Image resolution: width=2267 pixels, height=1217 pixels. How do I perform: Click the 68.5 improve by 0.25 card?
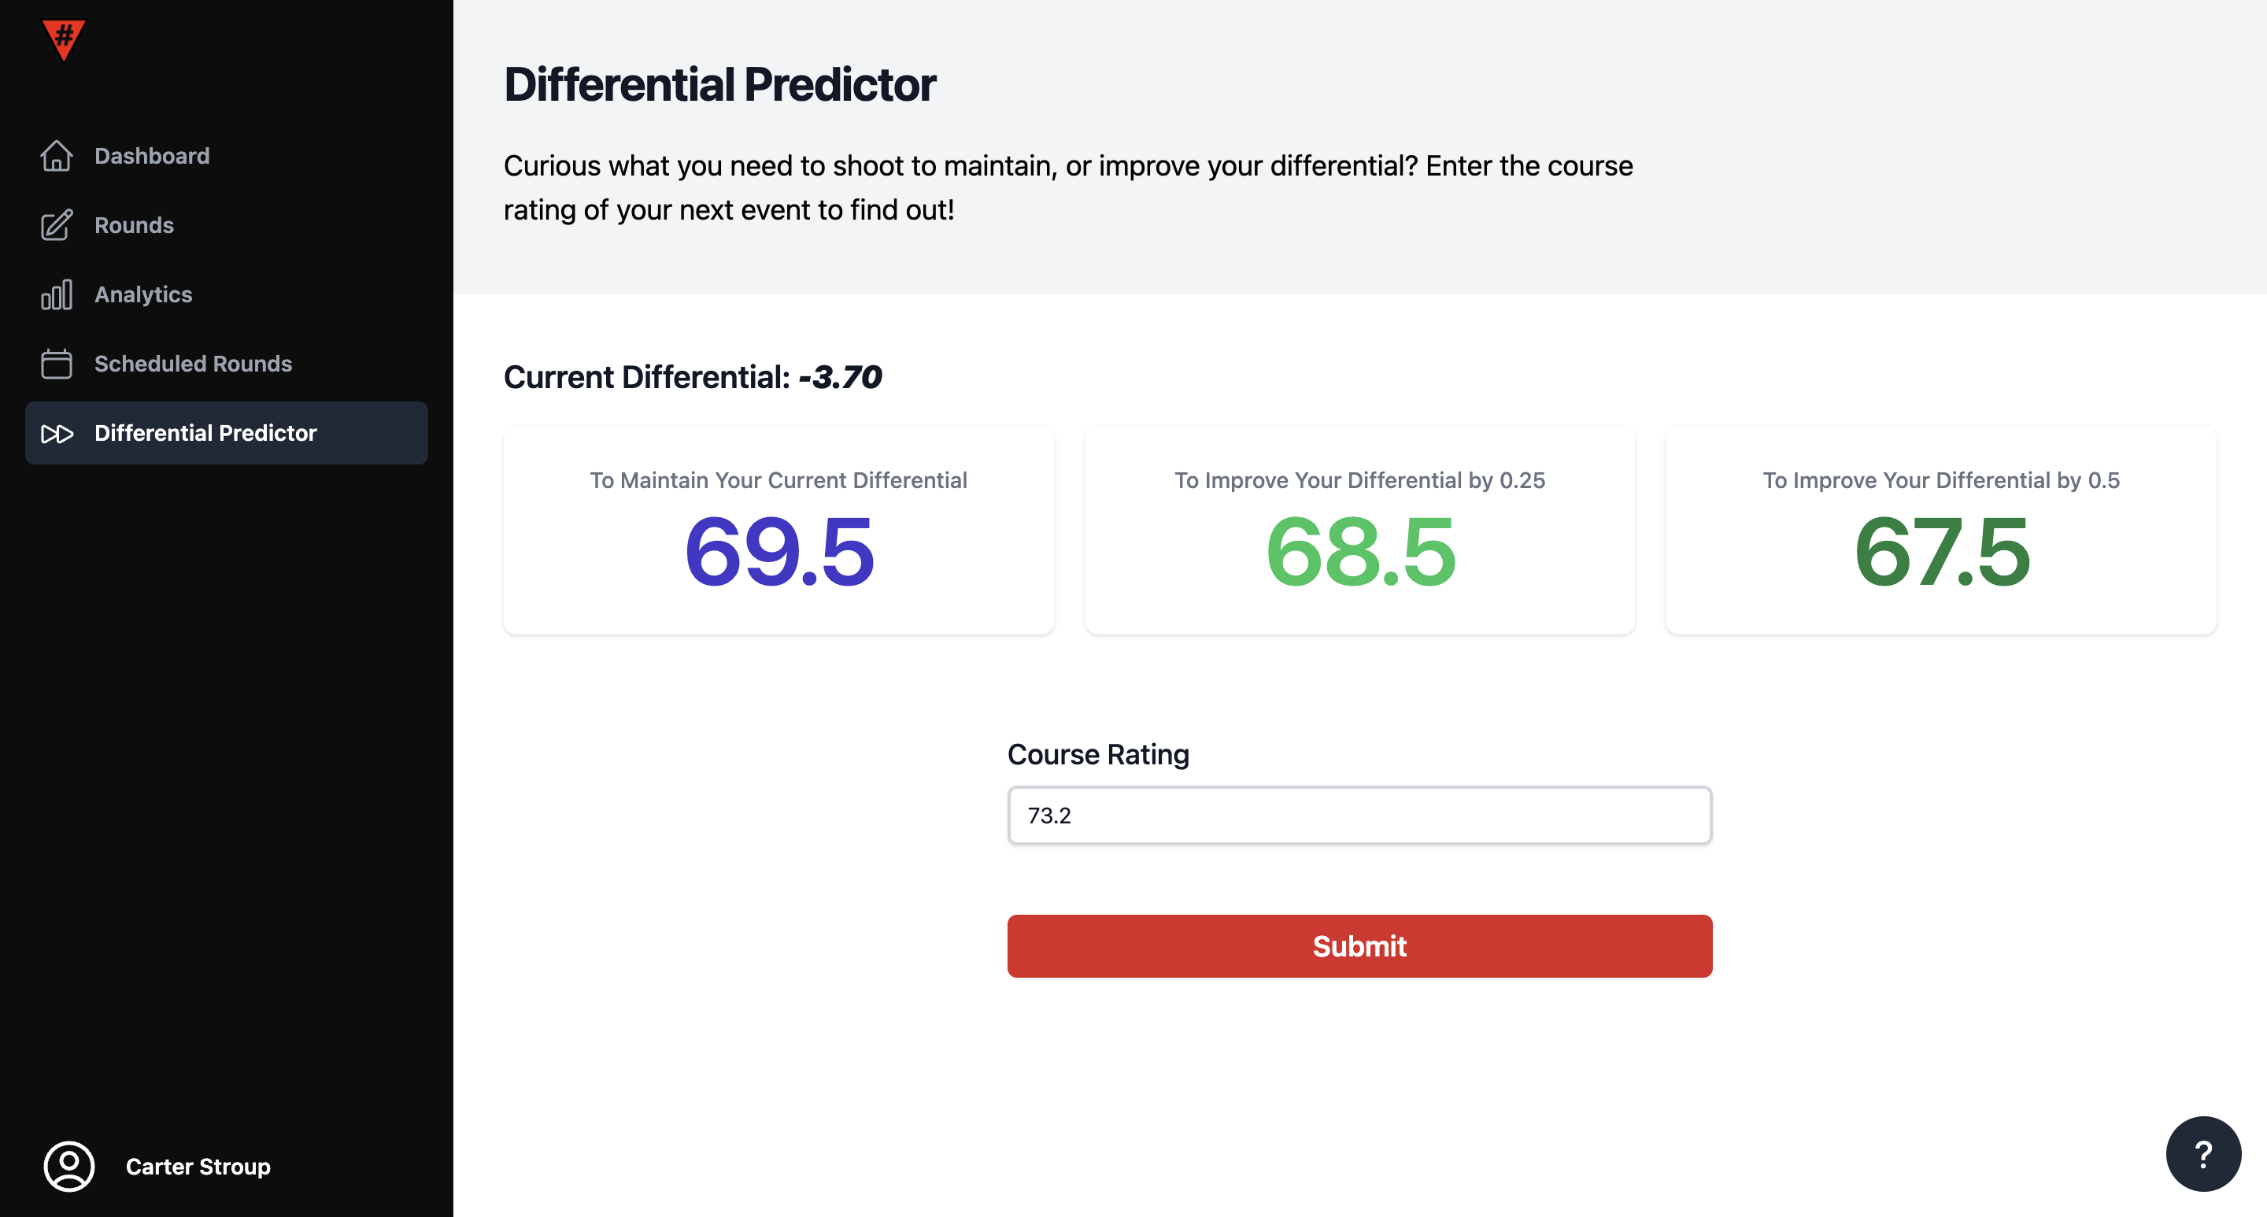(1359, 531)
